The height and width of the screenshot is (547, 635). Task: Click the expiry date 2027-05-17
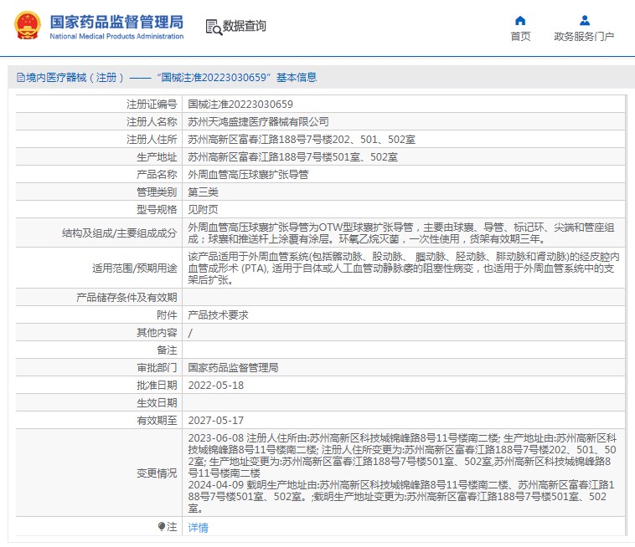216,420
